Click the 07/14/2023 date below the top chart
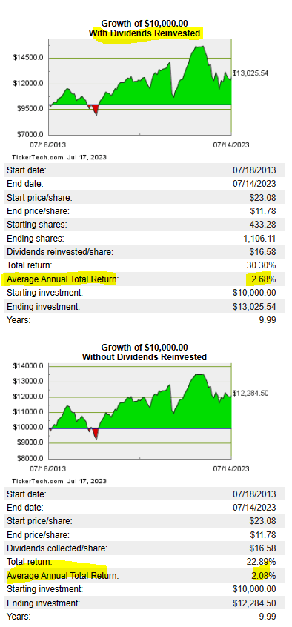This screenshot has height=627, width=292. pos(230,145)
